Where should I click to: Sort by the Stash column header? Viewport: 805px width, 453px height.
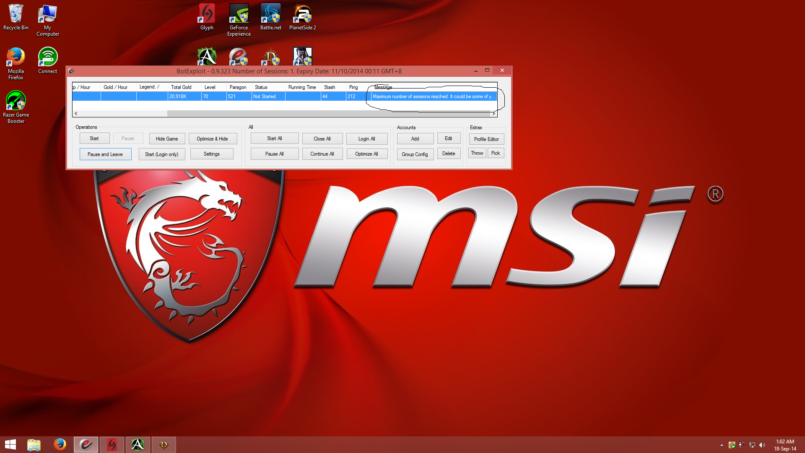(x=334, y=87)
